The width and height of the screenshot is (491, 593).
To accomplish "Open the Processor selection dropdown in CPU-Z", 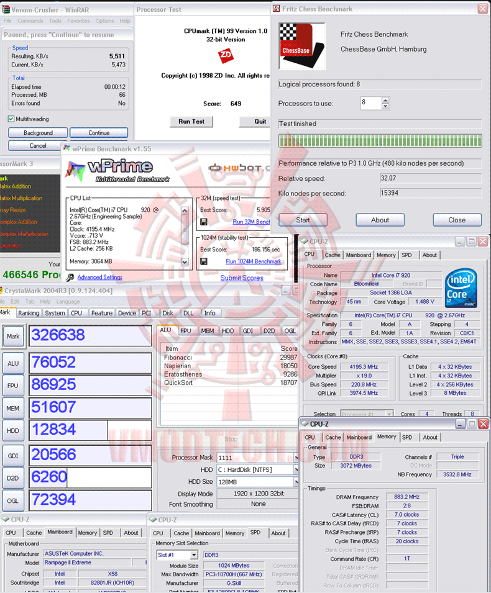I will [389, 414].
